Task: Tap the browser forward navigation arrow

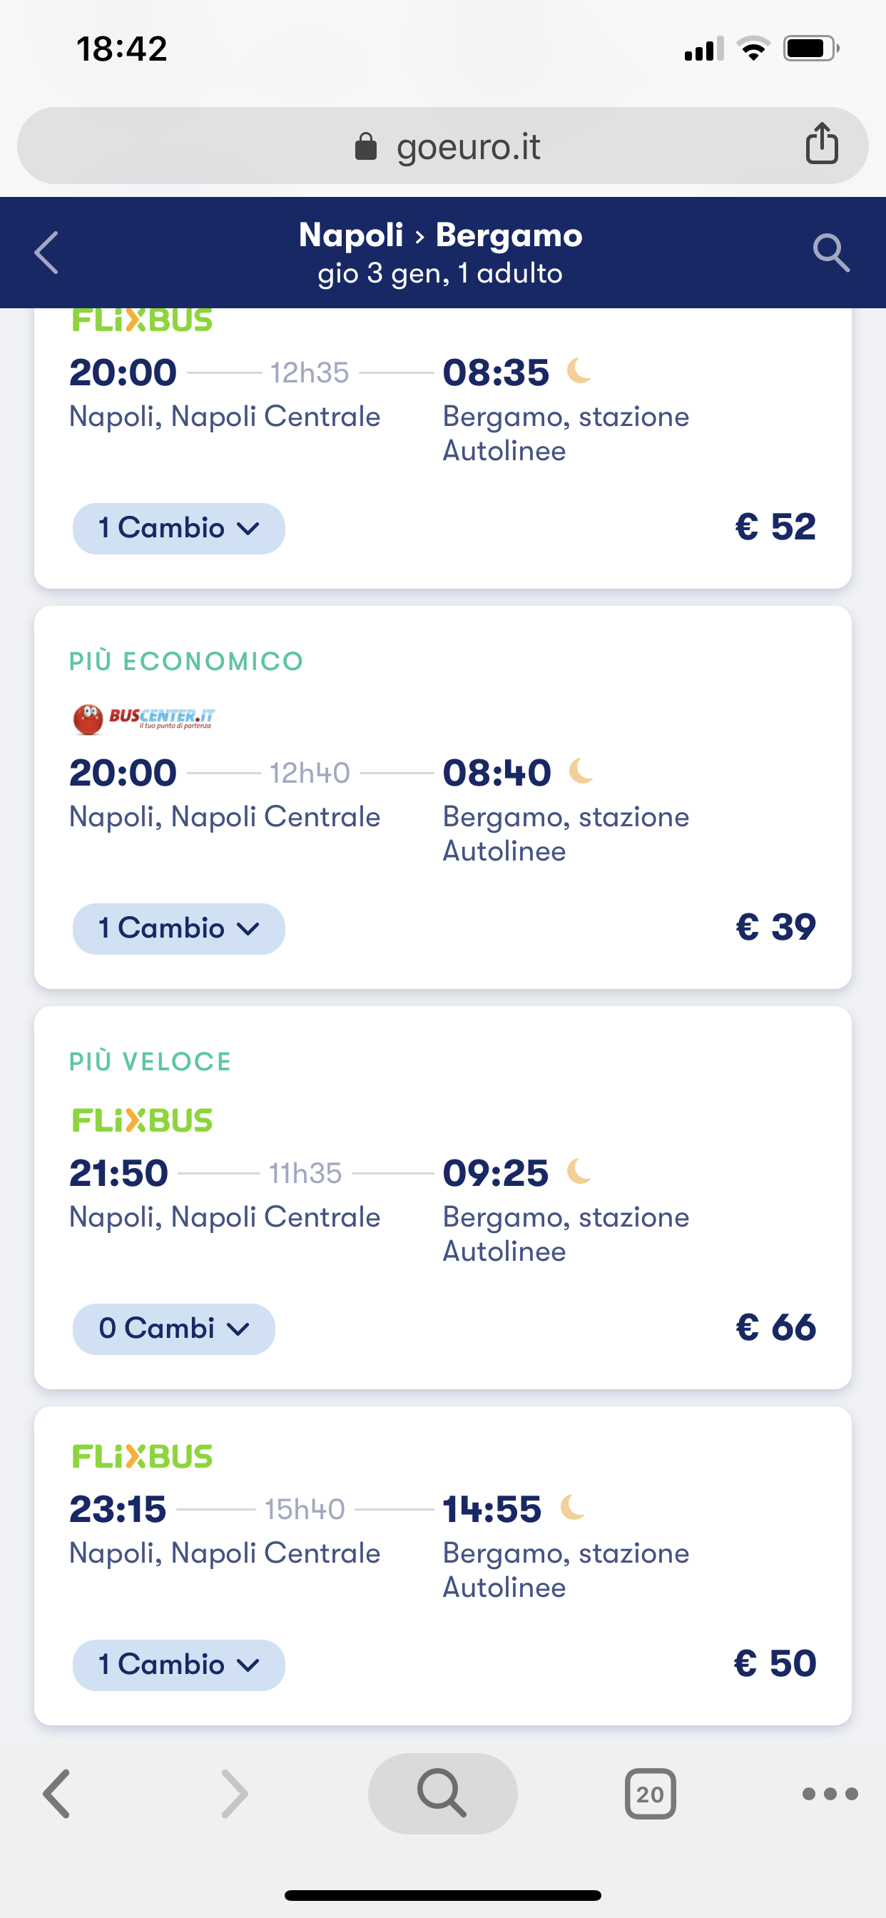Action: (235, 1794)
